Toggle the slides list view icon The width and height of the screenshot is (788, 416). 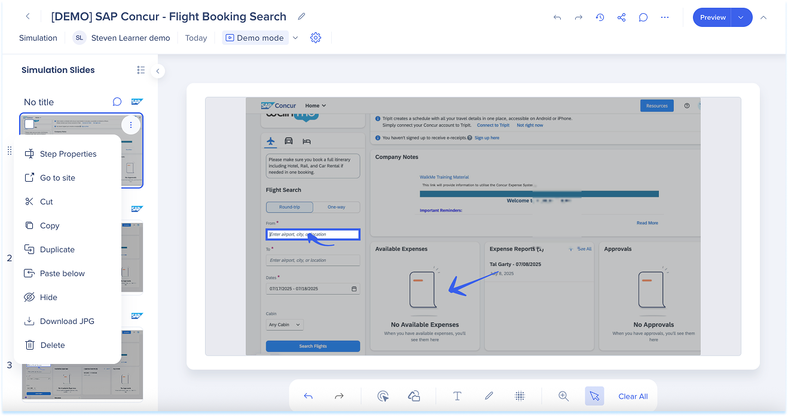coord(141,70)
